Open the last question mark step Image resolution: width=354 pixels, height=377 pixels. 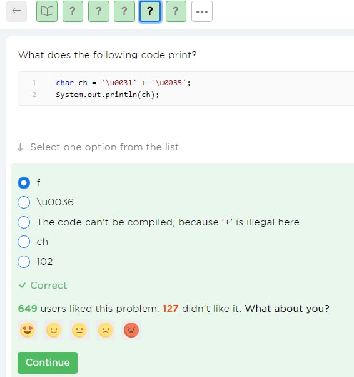click(176, 11)
